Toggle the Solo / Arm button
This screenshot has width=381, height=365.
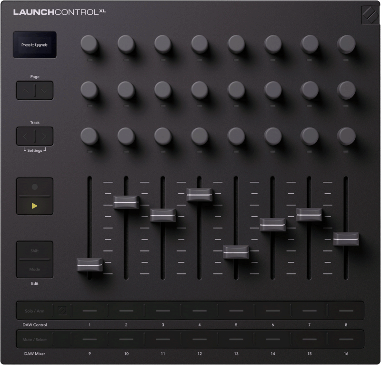[x=34, y=311]
